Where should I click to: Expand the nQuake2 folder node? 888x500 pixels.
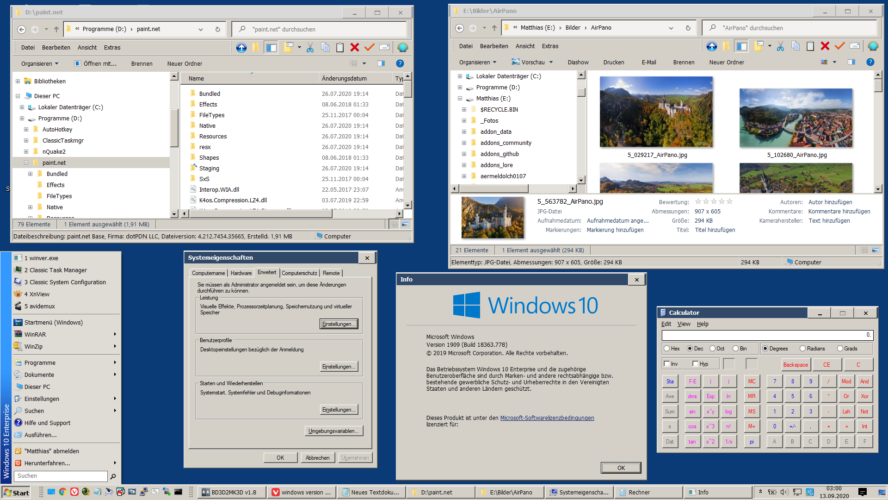pyautogui.click(x=26, y=151)
